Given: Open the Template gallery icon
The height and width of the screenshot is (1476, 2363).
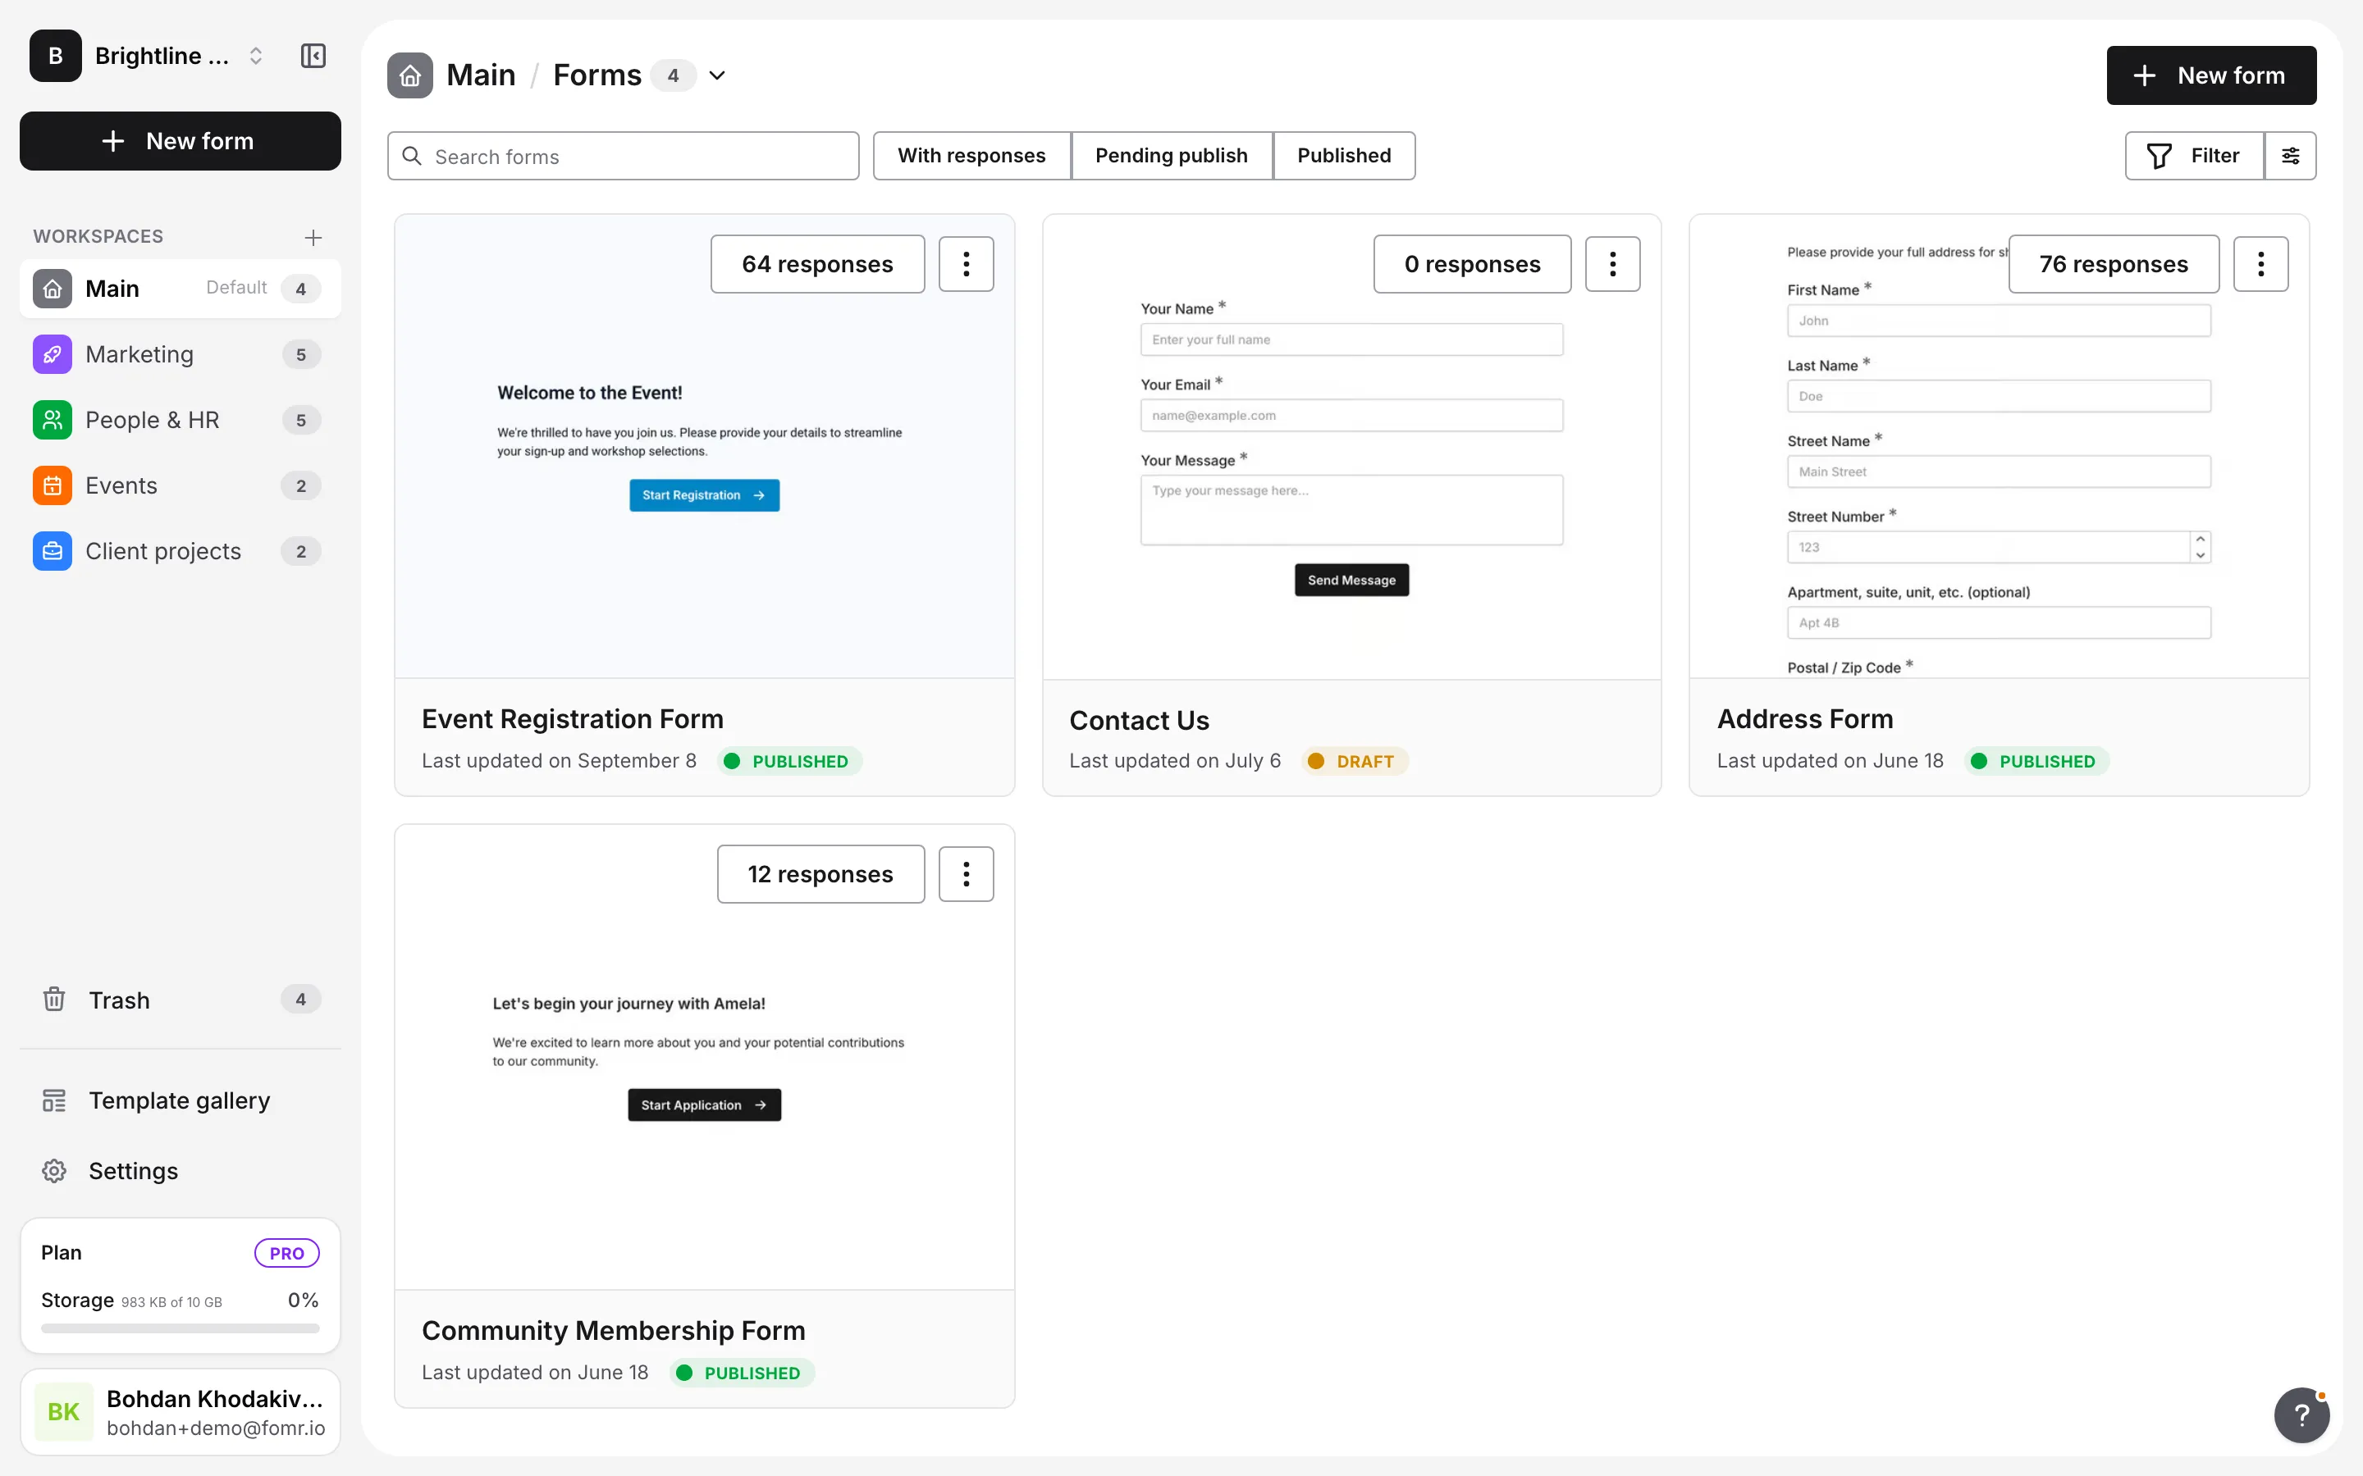Looking at the screenshot, I should (53, 1100).
